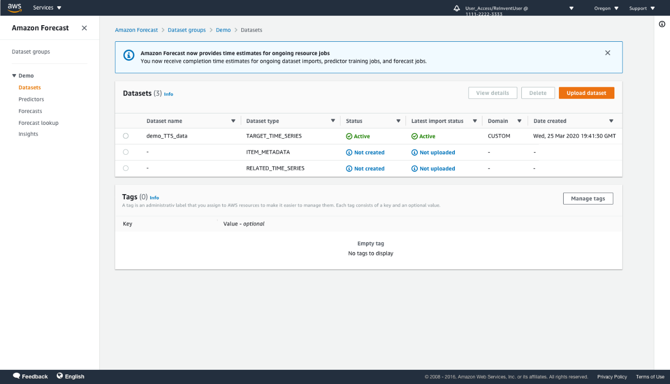Click the Manage tags button
This screenshot has height=384, width=670.
[588, 198]
